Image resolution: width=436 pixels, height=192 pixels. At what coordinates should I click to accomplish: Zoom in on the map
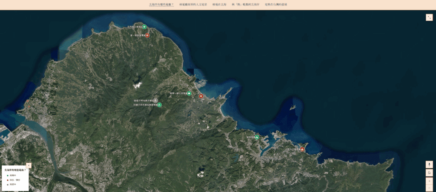click(x=429, y=181)
